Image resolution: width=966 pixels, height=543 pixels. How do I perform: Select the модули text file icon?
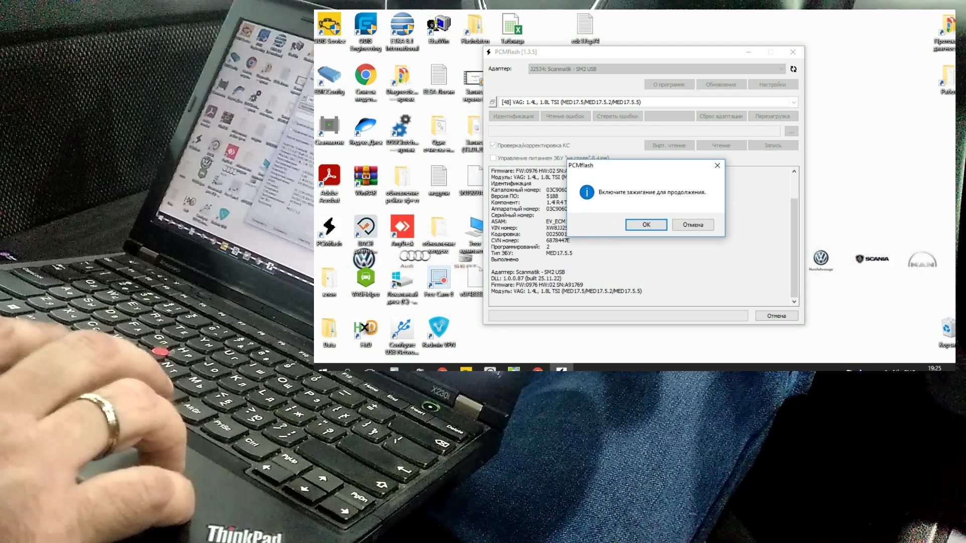439,179
